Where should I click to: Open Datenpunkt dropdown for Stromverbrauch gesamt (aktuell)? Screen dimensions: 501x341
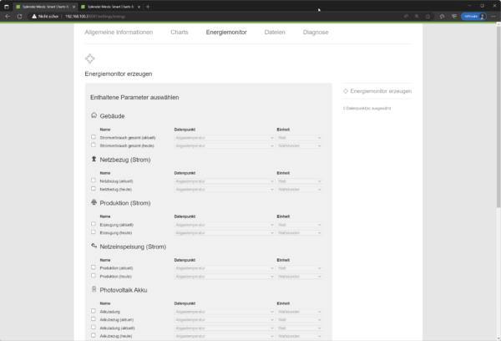[225, 138]
